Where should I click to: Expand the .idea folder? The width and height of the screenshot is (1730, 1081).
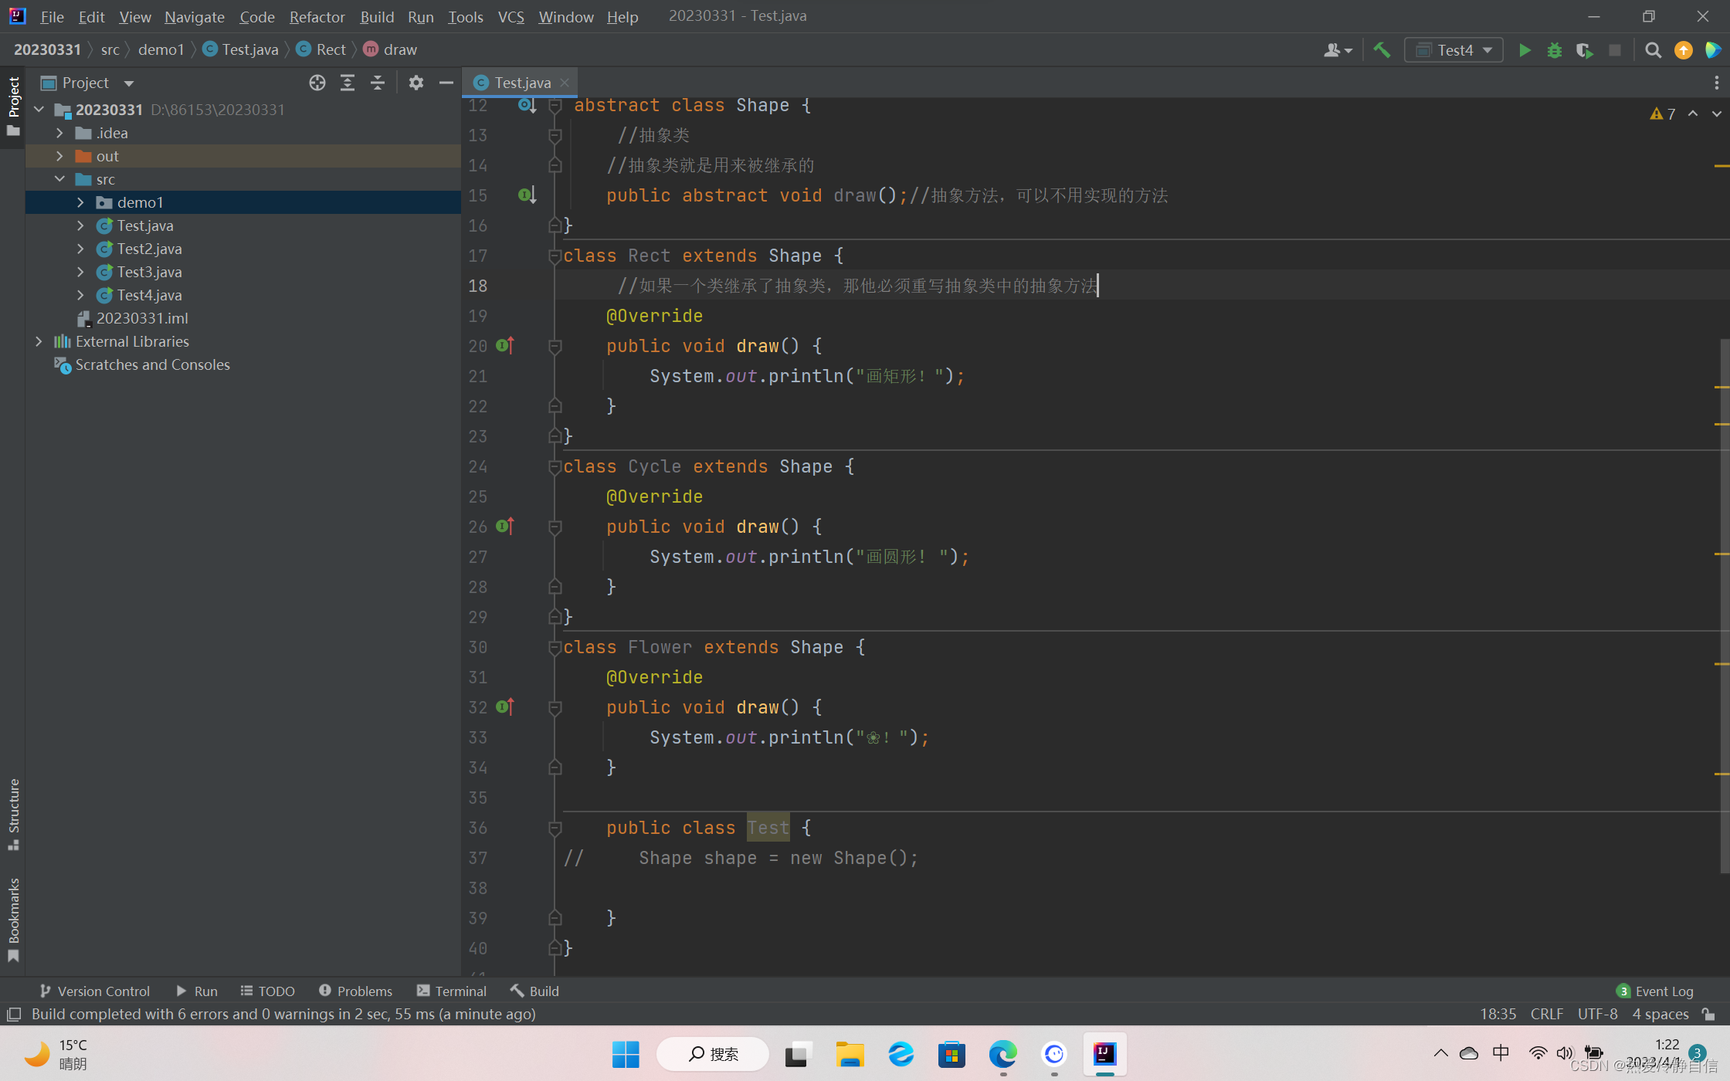[59, 133]
